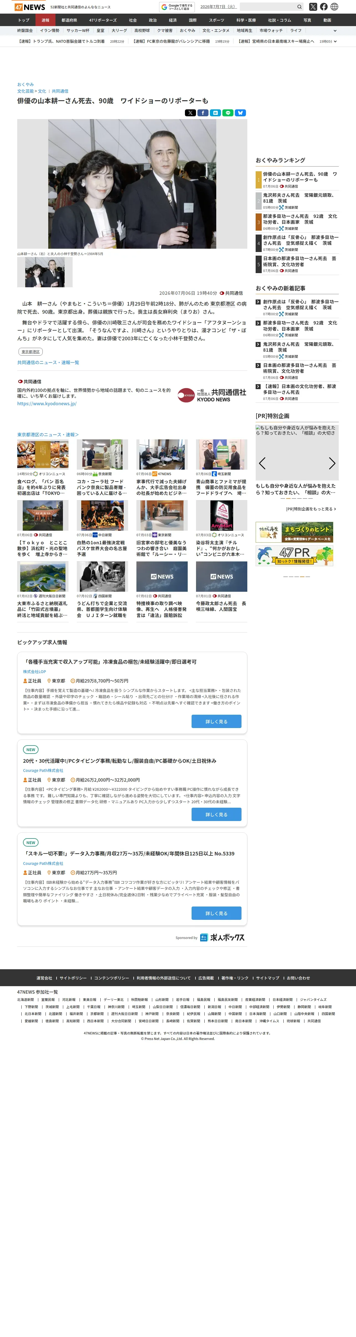Open the 科学・医療 menu item

246,20
